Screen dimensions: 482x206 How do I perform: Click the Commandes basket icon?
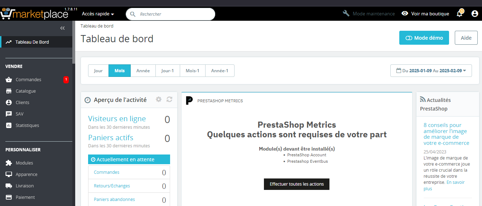(9, 79)
